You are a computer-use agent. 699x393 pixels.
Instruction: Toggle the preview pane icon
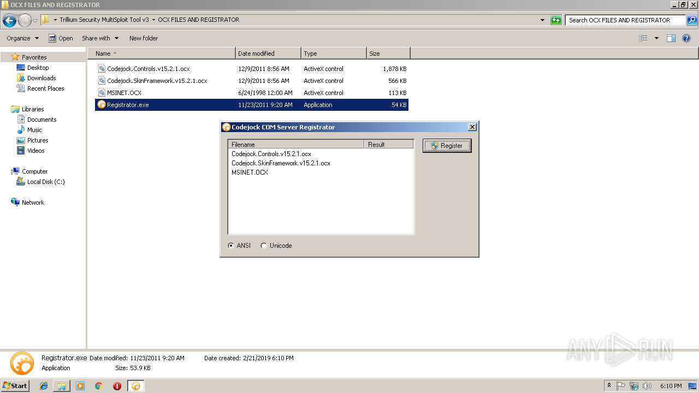coord(671,38)
